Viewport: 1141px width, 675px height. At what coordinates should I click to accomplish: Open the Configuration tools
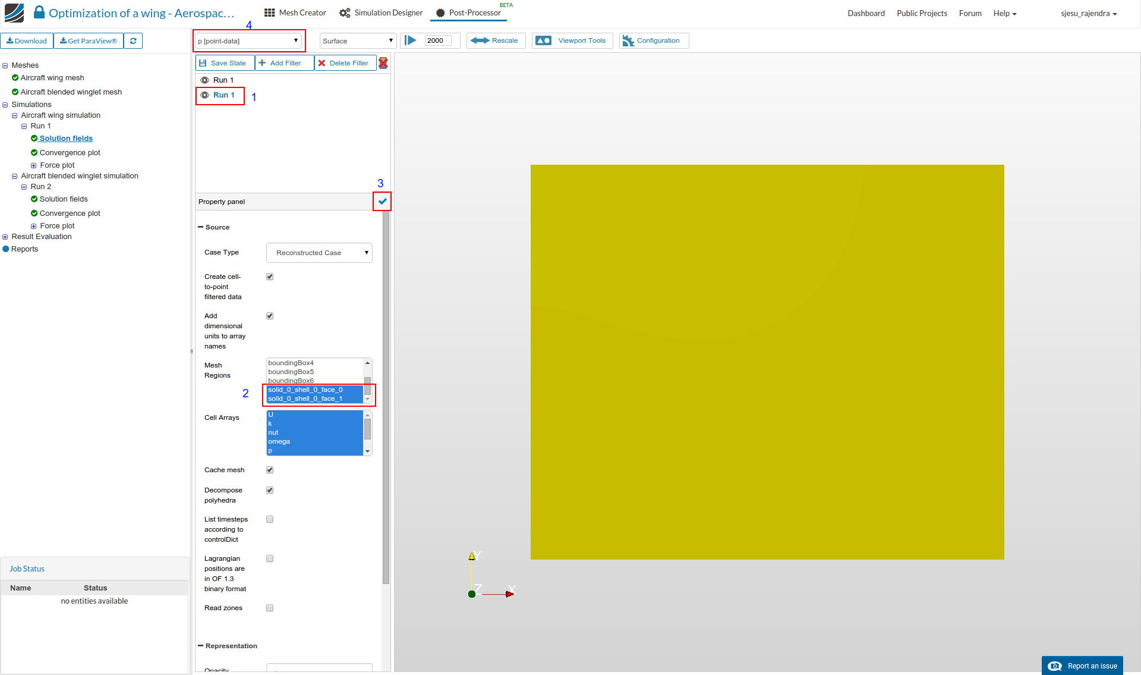[653, 40]
